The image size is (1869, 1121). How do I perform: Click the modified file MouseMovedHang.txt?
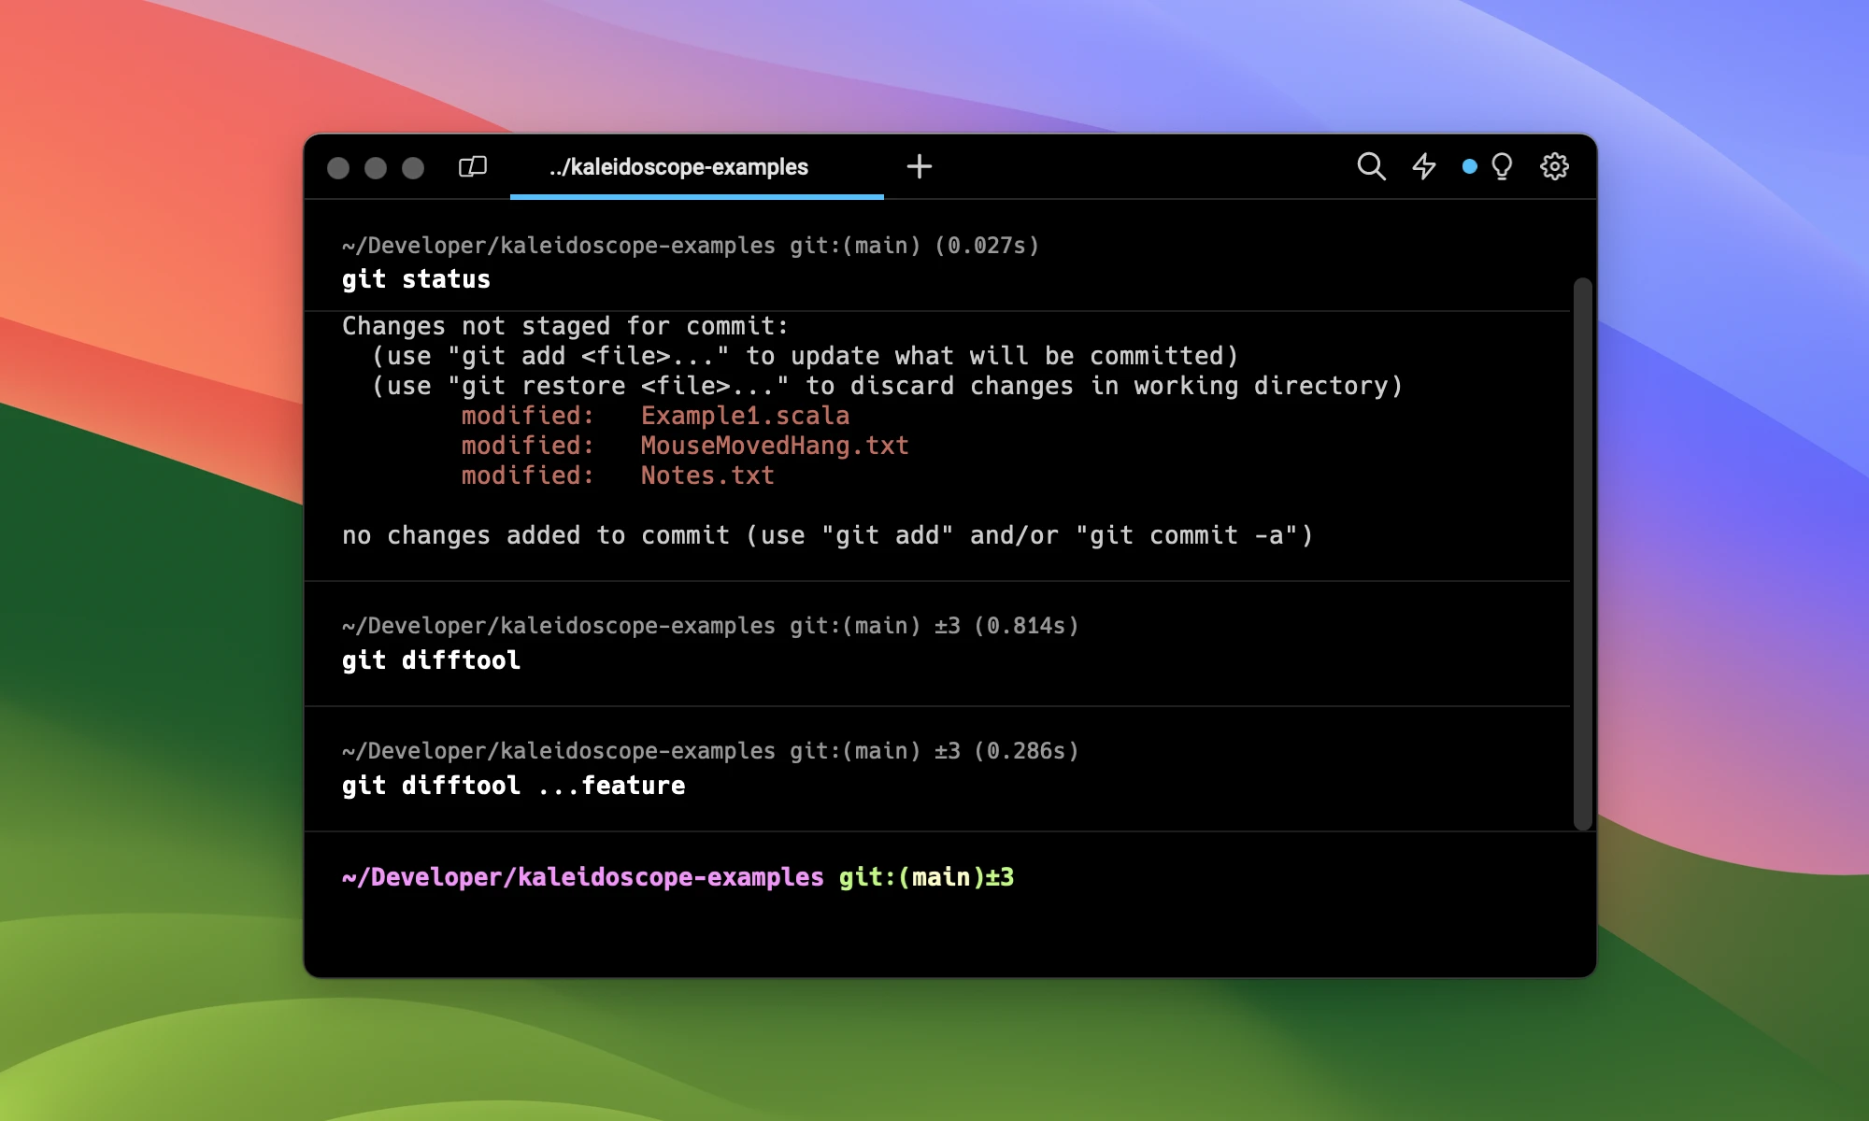773,446
